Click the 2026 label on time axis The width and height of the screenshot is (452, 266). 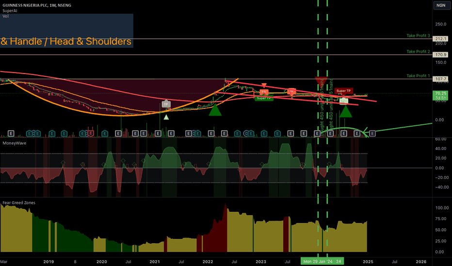[x=421, y=262]
